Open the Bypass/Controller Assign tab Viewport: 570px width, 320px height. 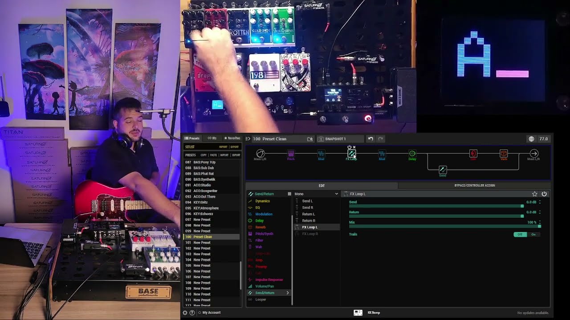[475, 185]
